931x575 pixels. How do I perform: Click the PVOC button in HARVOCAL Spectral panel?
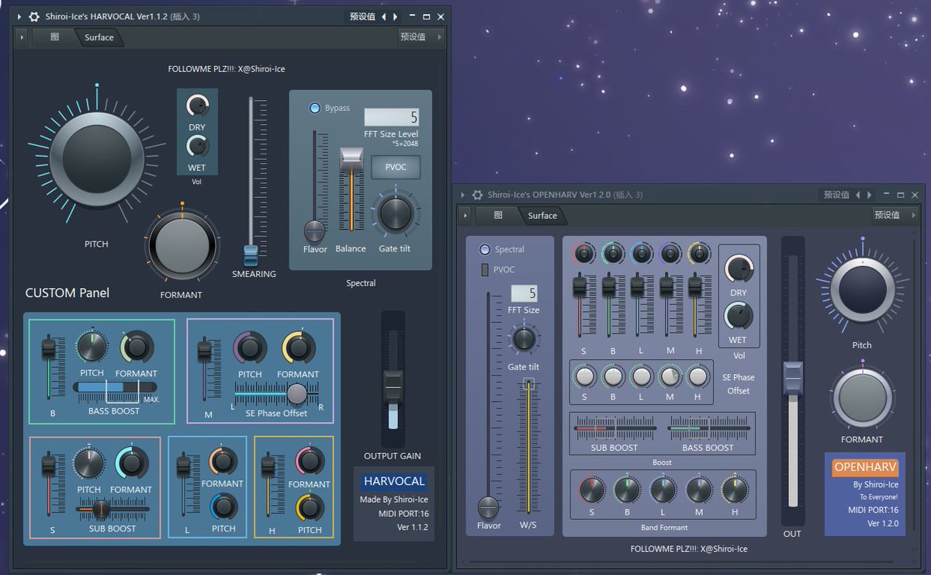pos(396,167)
